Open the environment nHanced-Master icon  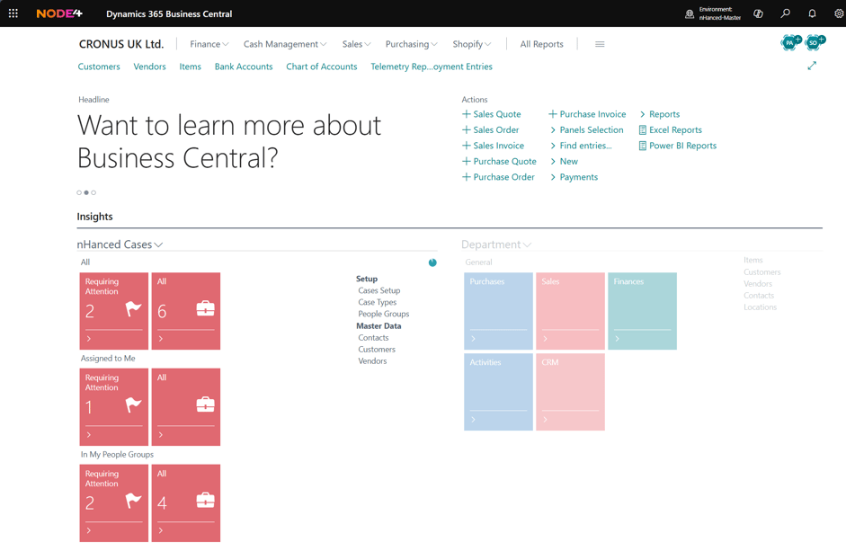pos(690,14)
